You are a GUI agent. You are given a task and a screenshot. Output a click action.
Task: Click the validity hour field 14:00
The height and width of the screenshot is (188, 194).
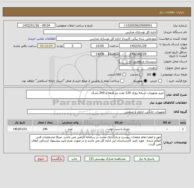[100, 54]
